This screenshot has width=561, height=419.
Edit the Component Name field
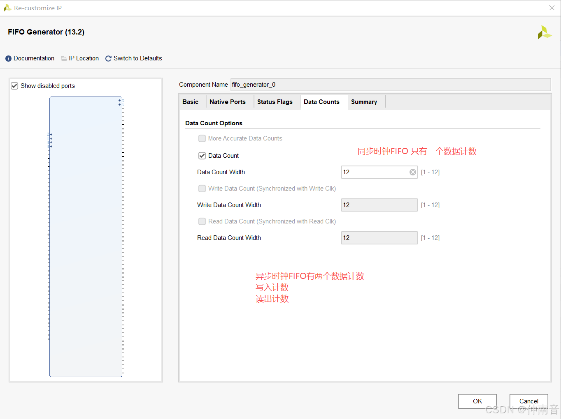pyautogui.click(x=391, y=85)
